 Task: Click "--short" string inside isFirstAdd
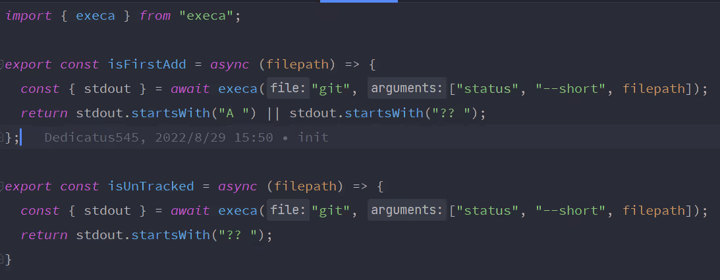pos(570,88)
